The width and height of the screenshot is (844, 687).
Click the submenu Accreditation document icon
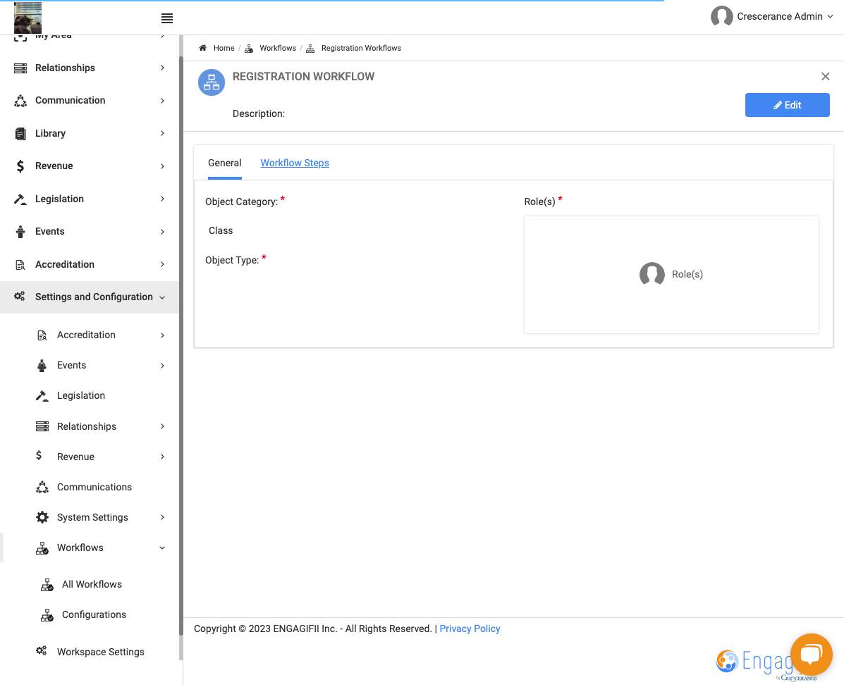point(42,335)
